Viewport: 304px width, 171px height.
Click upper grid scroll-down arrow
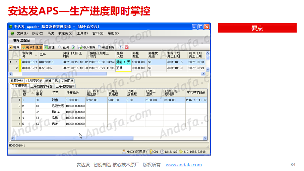click(207, 69)
